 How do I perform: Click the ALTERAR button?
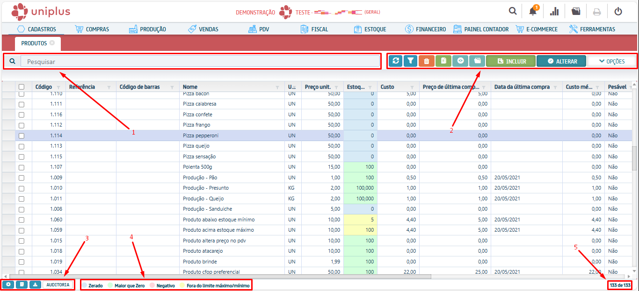(x=561, y=61)
